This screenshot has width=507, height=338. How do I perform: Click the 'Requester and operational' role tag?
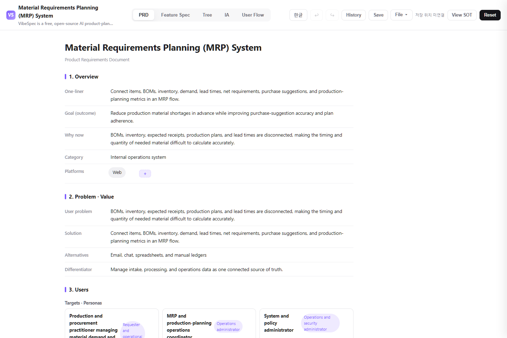tap(132, 330)
